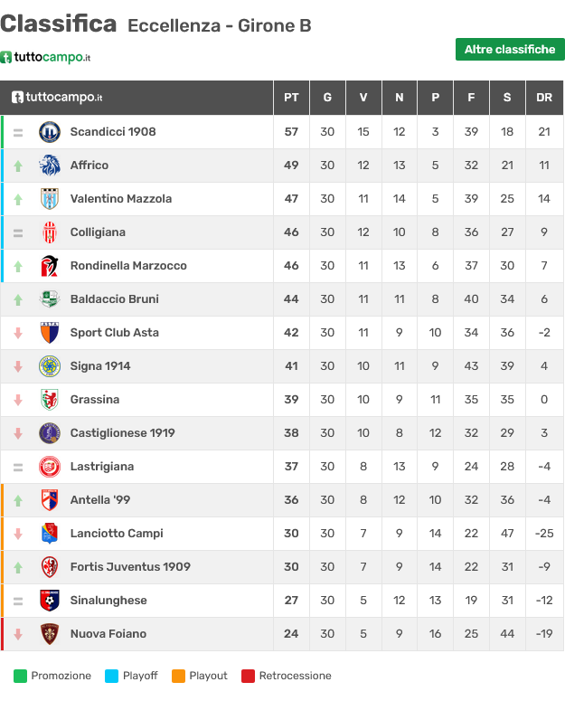Select the PT column header

coord(291,98)
